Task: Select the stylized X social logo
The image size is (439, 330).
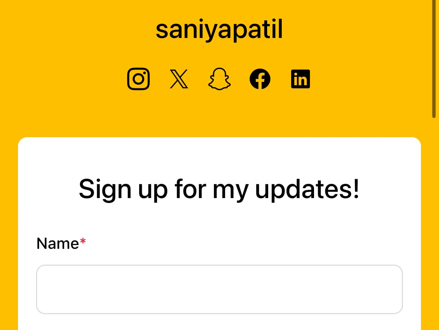Action: click(179, 79)
